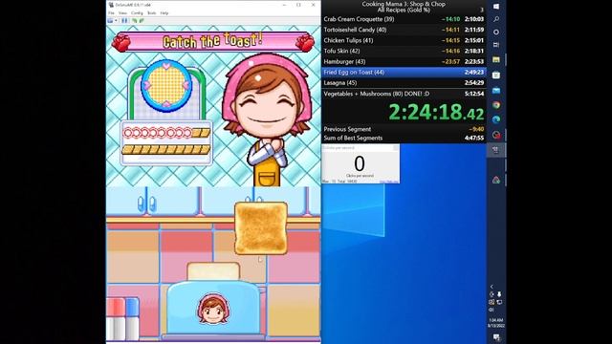Open Microsoft Store from taskbar
Viewport: 612px width, 344px height.
pos(496,75)
